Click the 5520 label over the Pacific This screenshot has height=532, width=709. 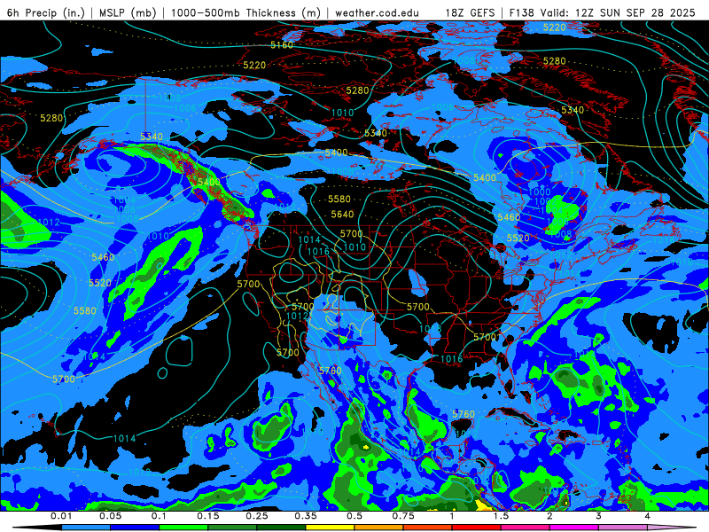coord(100,283)
